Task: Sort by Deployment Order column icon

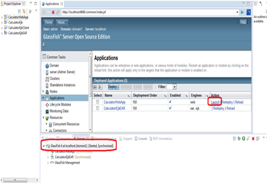Action: point(165,96)
